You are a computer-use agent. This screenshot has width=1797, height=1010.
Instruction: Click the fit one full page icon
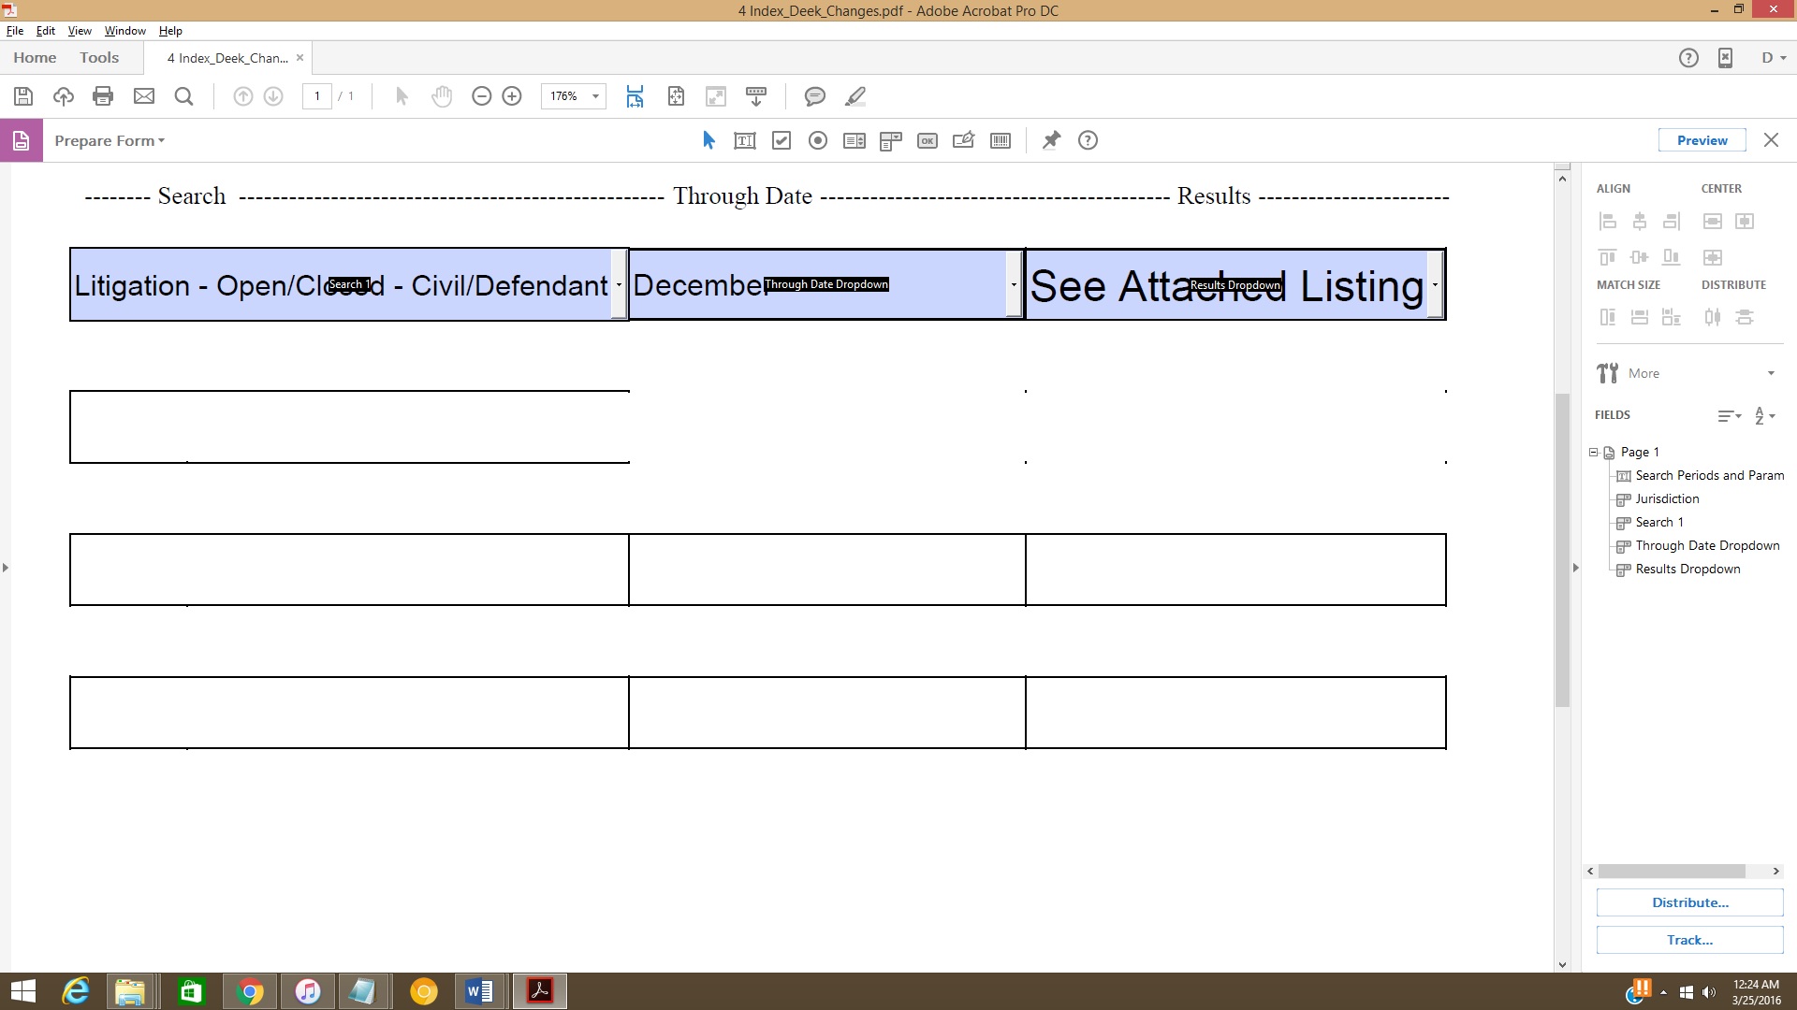pyautogui.click(x=676, y=96)
